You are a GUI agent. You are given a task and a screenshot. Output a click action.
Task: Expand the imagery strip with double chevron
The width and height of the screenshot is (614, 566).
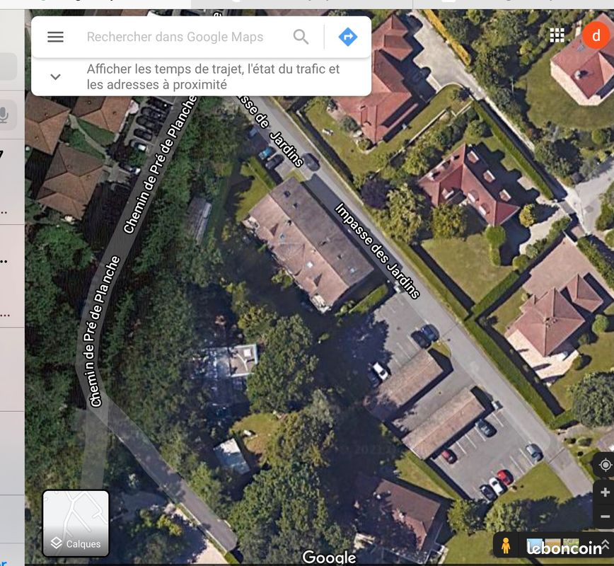pyautogui.click(x=606, y=543)
